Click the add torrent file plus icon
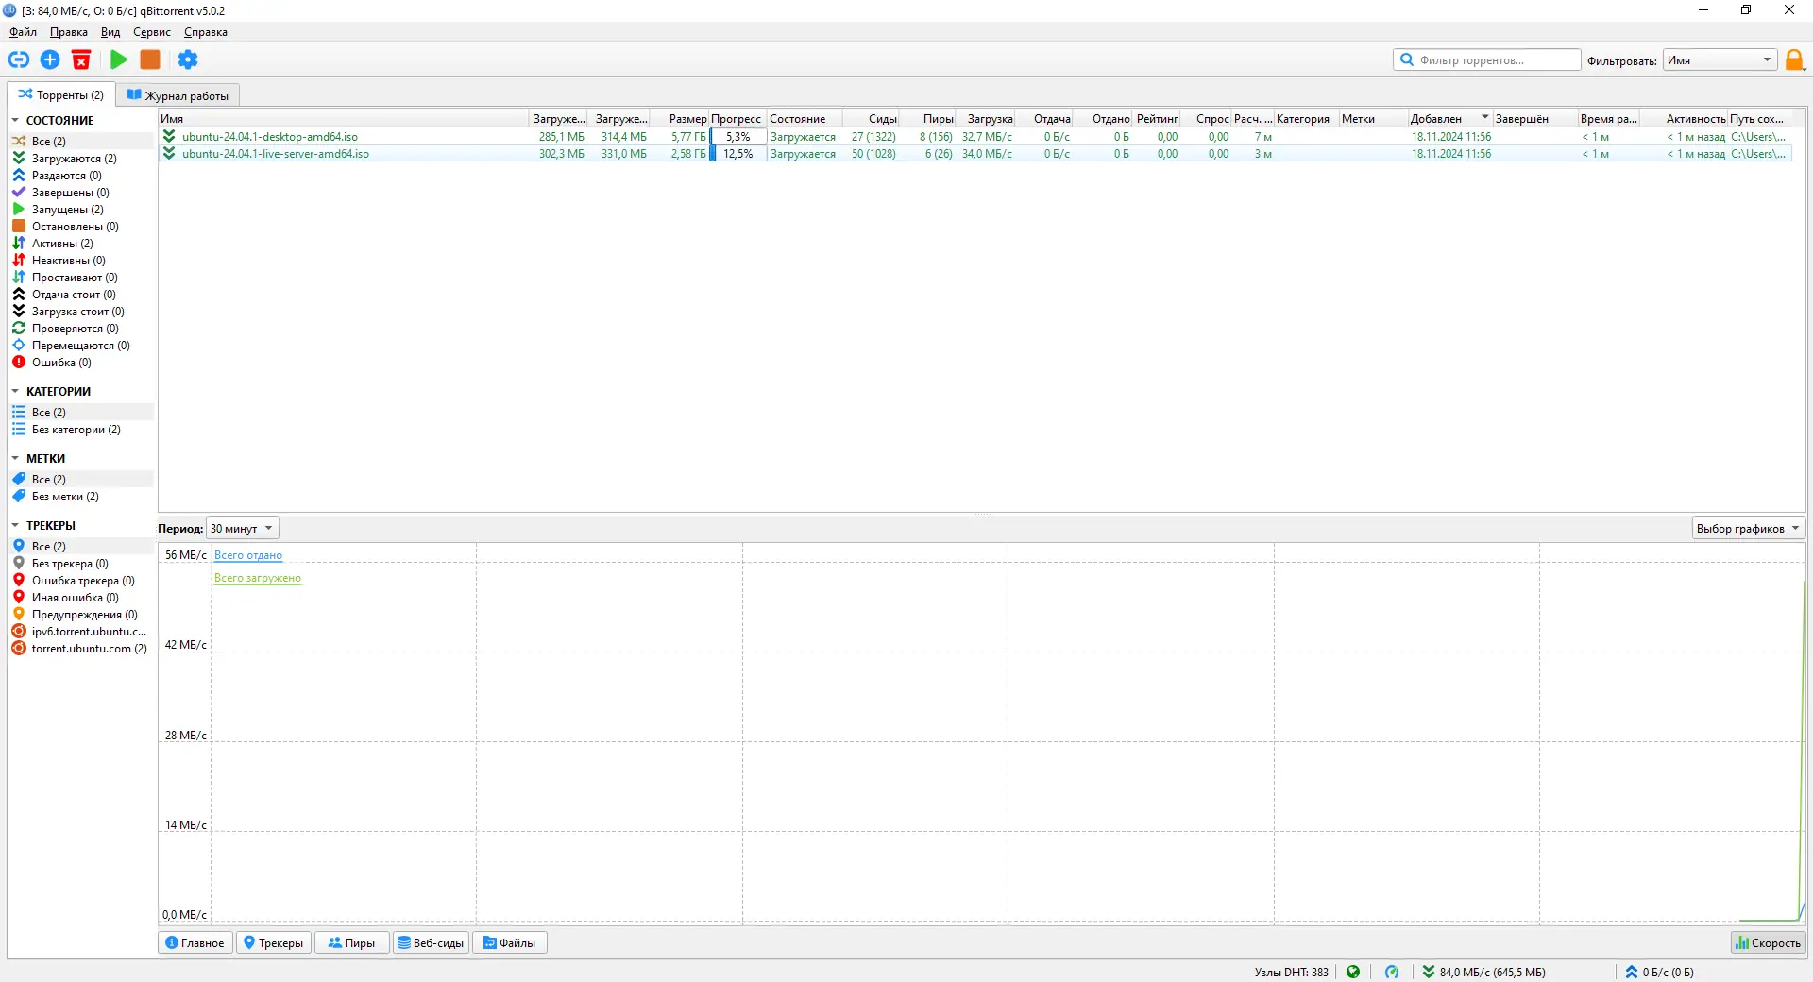This screenshot has width=1813, height=982. coord(50,59)
